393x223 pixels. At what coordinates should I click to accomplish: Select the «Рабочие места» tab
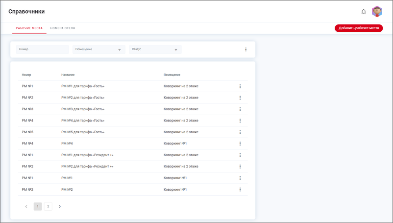(x=29, y=28)
